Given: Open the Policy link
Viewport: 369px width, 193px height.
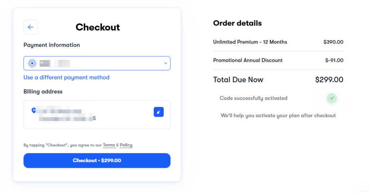Looking at the screenshot, I should pos(126,145).
